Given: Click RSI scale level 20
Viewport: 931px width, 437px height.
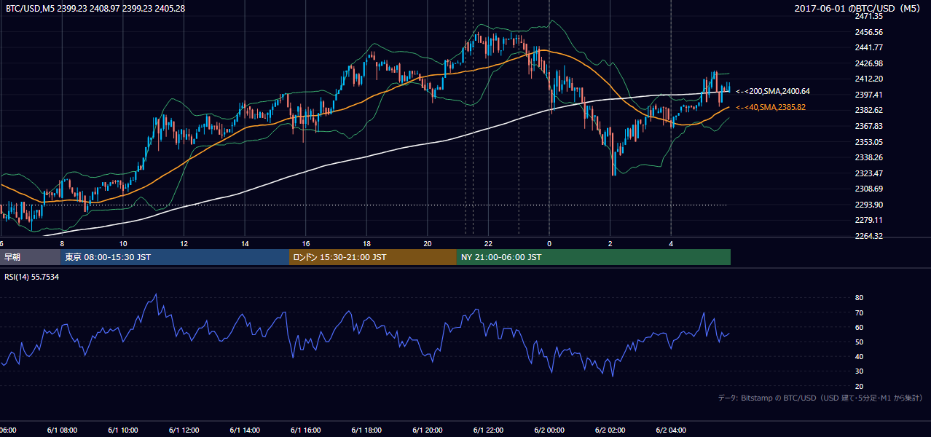Looking at the screenshot, I should [859, 386].
